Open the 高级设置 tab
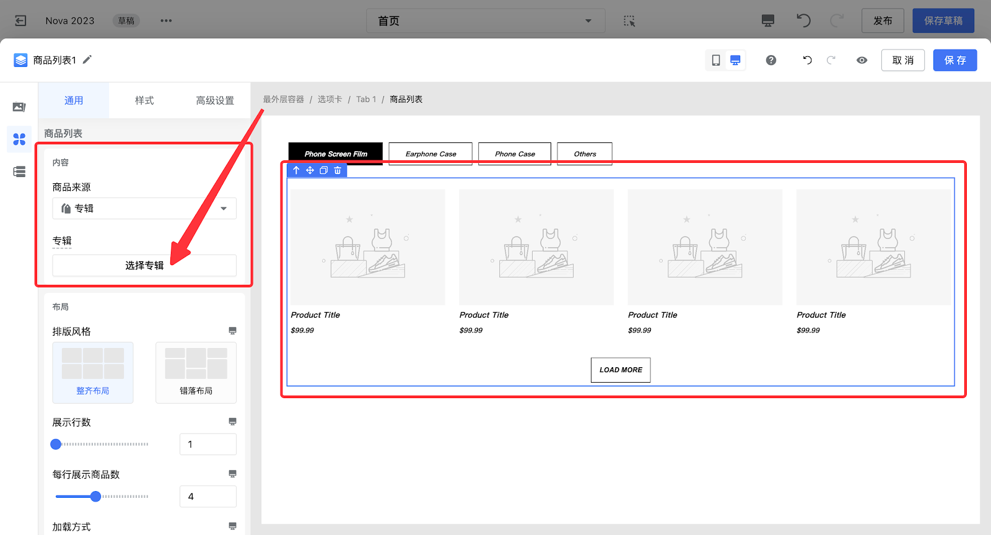Image resolution: width=991 pixels, height=535 pixels. pyautogui.click(x=215, y=100)
